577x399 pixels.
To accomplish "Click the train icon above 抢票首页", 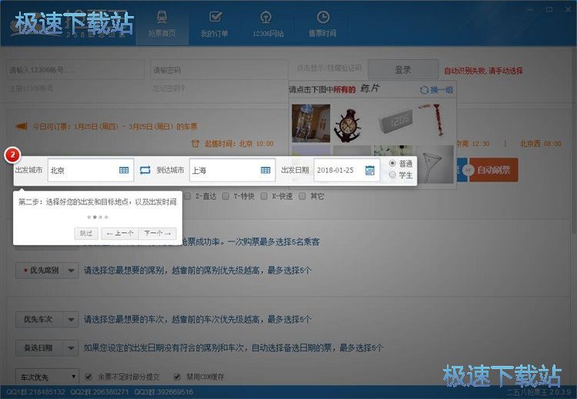I will pyautogui.click(x=162, y=17).
